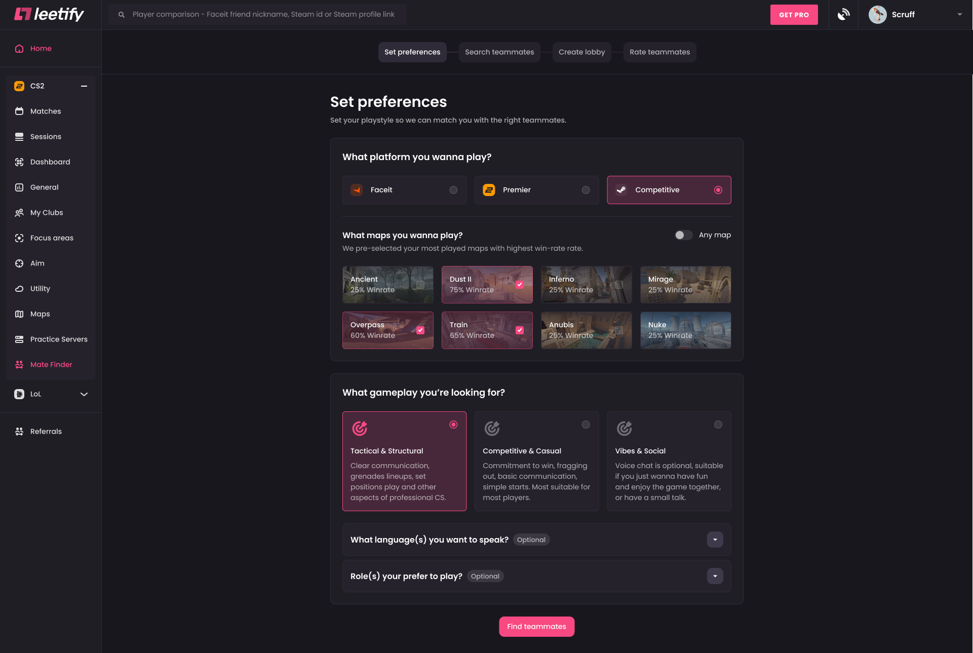Open the Rate teammates step
Viewport: 973px width, 653px height.
659,52
